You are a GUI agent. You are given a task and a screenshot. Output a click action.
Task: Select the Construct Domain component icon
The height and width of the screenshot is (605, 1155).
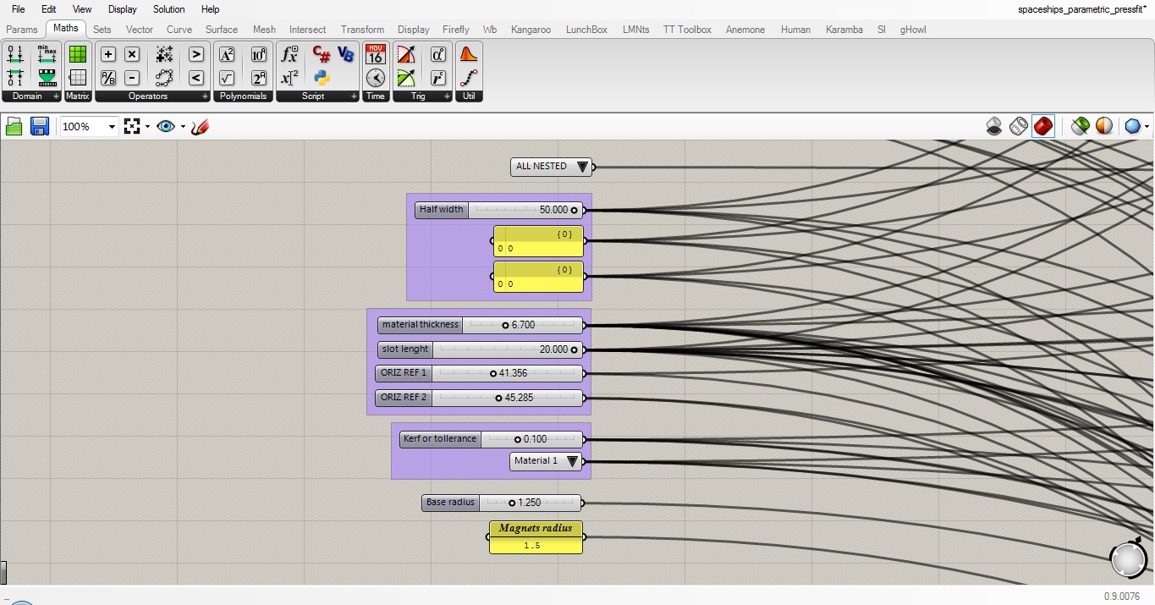pyautogui.click(x=15, y=54)
